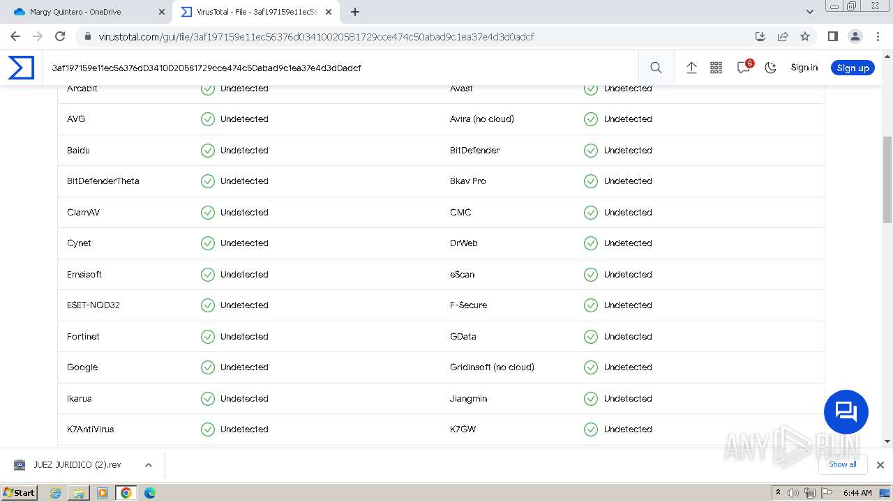Close the VirusTotal tab

pyautogui.click(x=329, y=12)
